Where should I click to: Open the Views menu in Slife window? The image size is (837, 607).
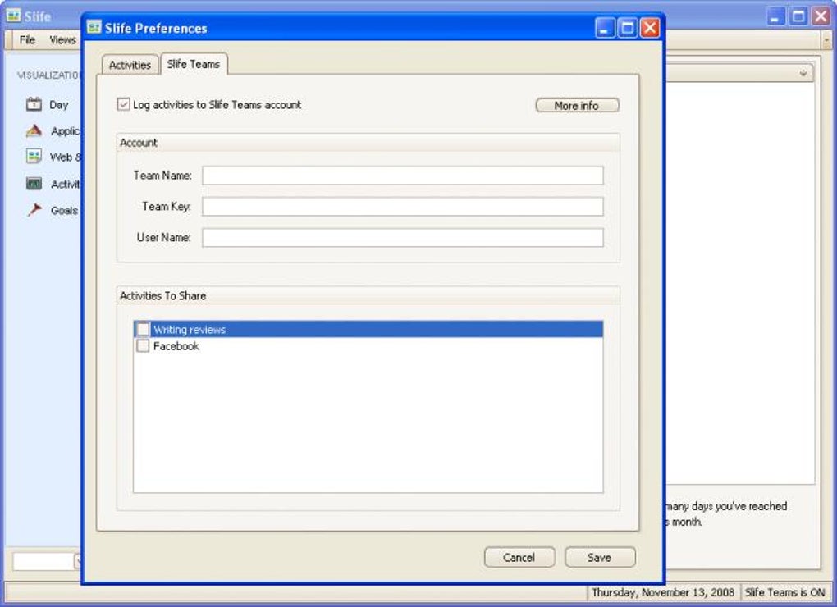pyautogui.click(x=62, y=40)
